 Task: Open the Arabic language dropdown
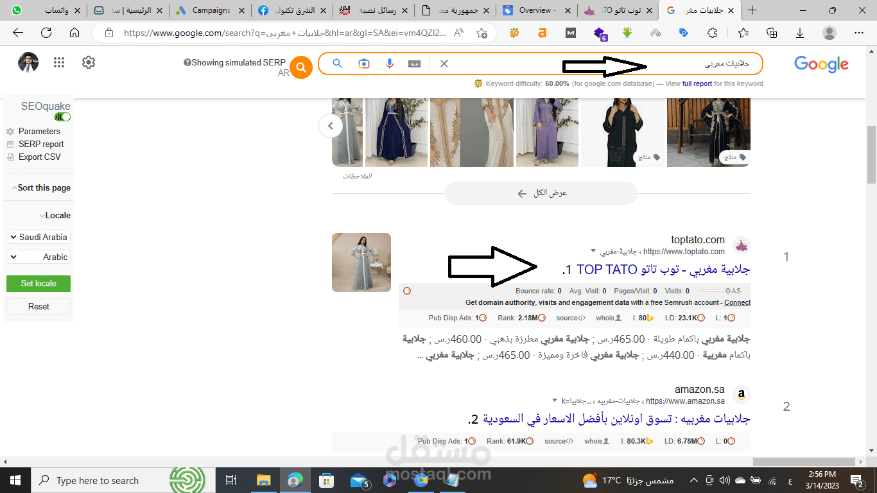point(39,257)
